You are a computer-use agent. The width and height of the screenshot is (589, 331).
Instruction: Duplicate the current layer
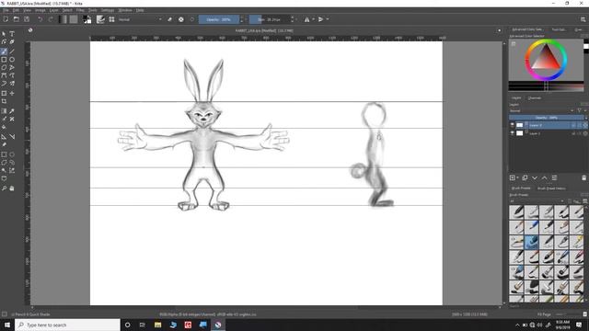(525, 177)
